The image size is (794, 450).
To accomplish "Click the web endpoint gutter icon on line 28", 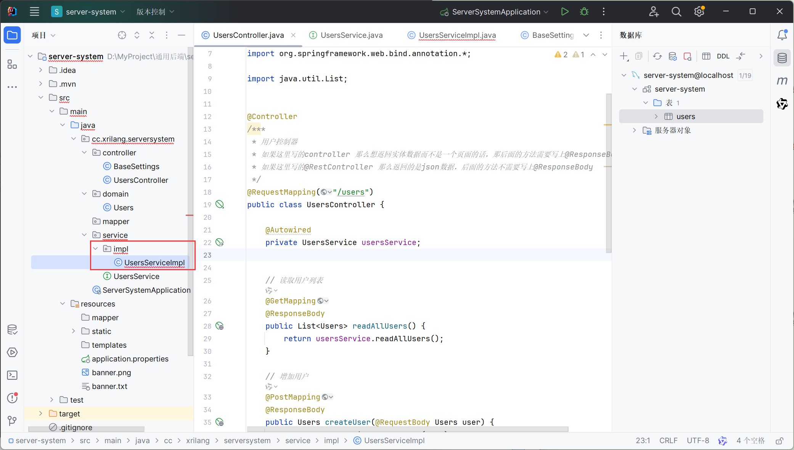I will (220, 326).
